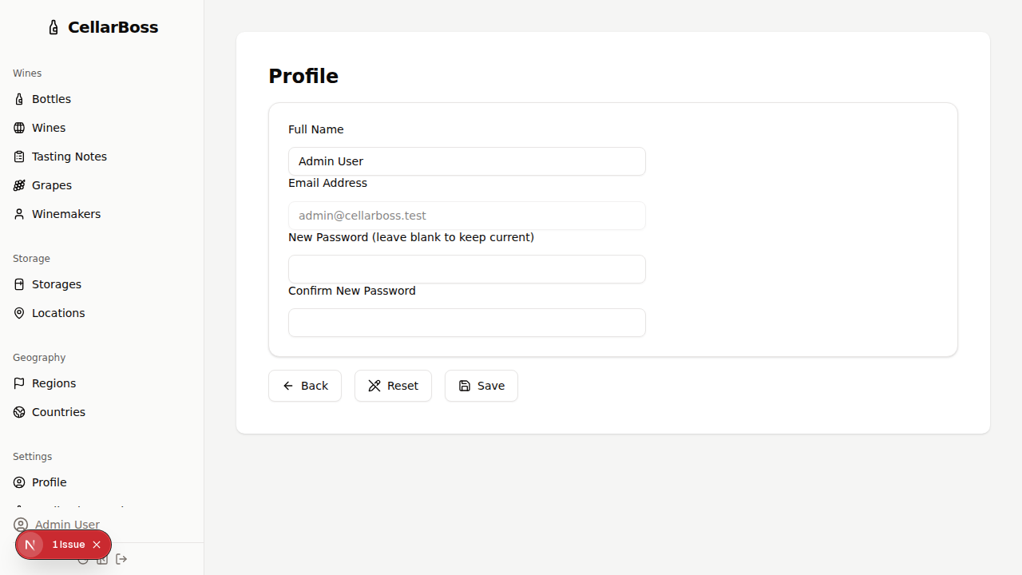
Task: Select Profile in Settings menu
Action: click(x=49, y=482)
